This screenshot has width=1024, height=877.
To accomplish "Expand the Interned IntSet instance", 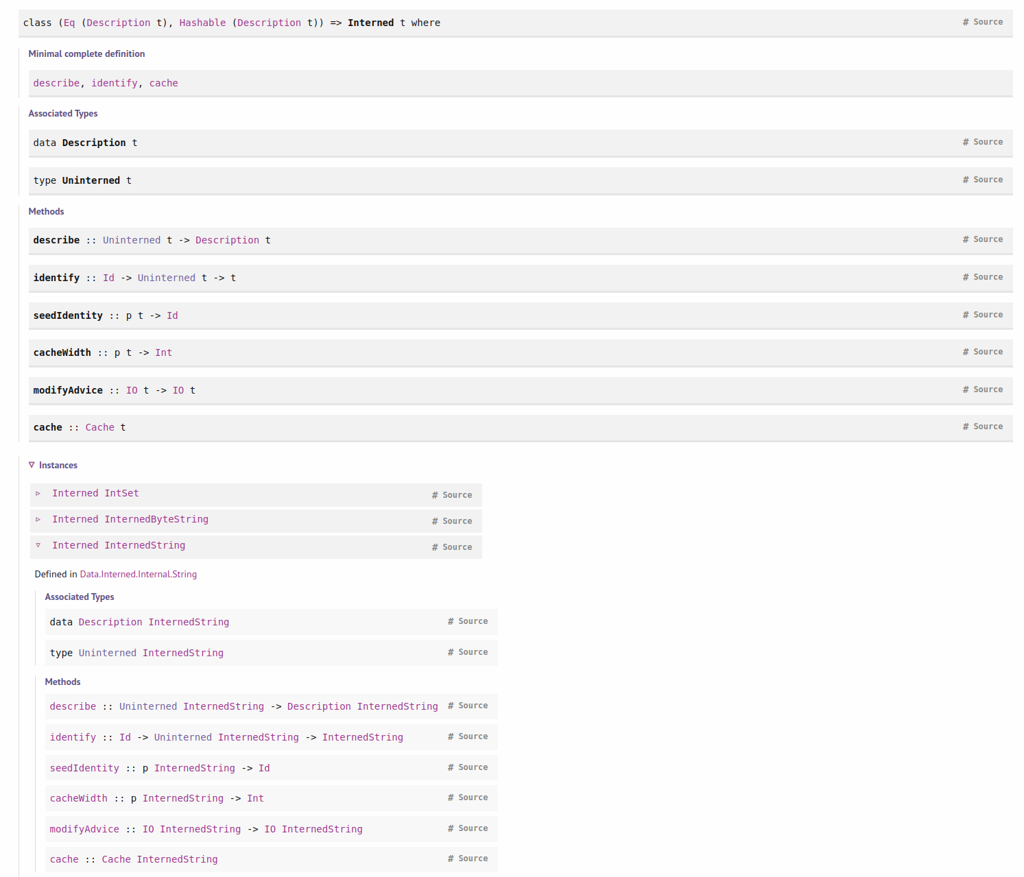I will coord(38,493).
